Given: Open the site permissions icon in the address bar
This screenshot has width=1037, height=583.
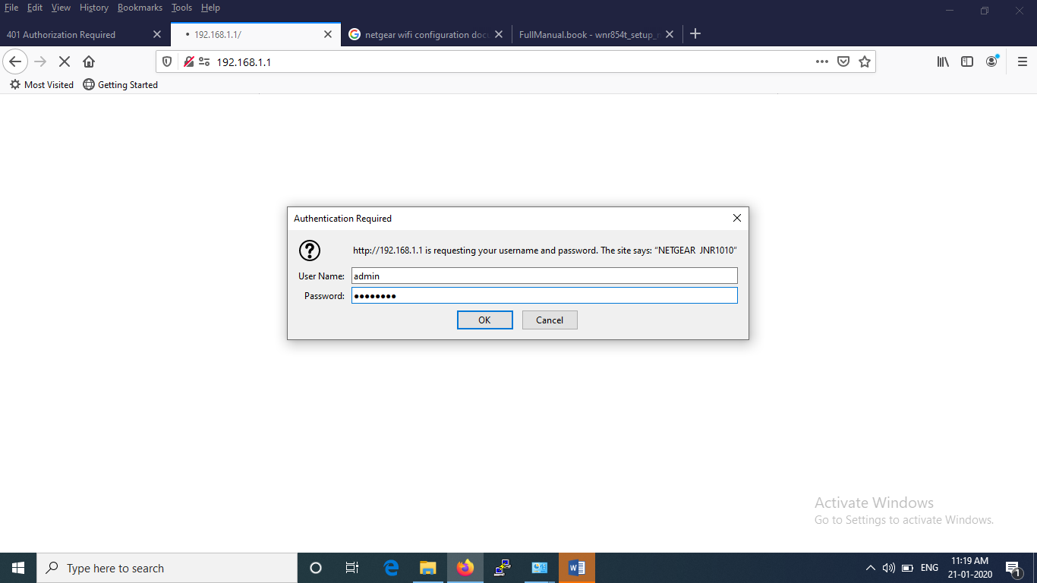Looking at the screenshot, I should coord(203,61).
